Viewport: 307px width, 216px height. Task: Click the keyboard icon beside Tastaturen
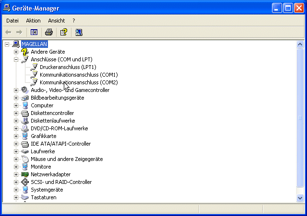(25, 197)
